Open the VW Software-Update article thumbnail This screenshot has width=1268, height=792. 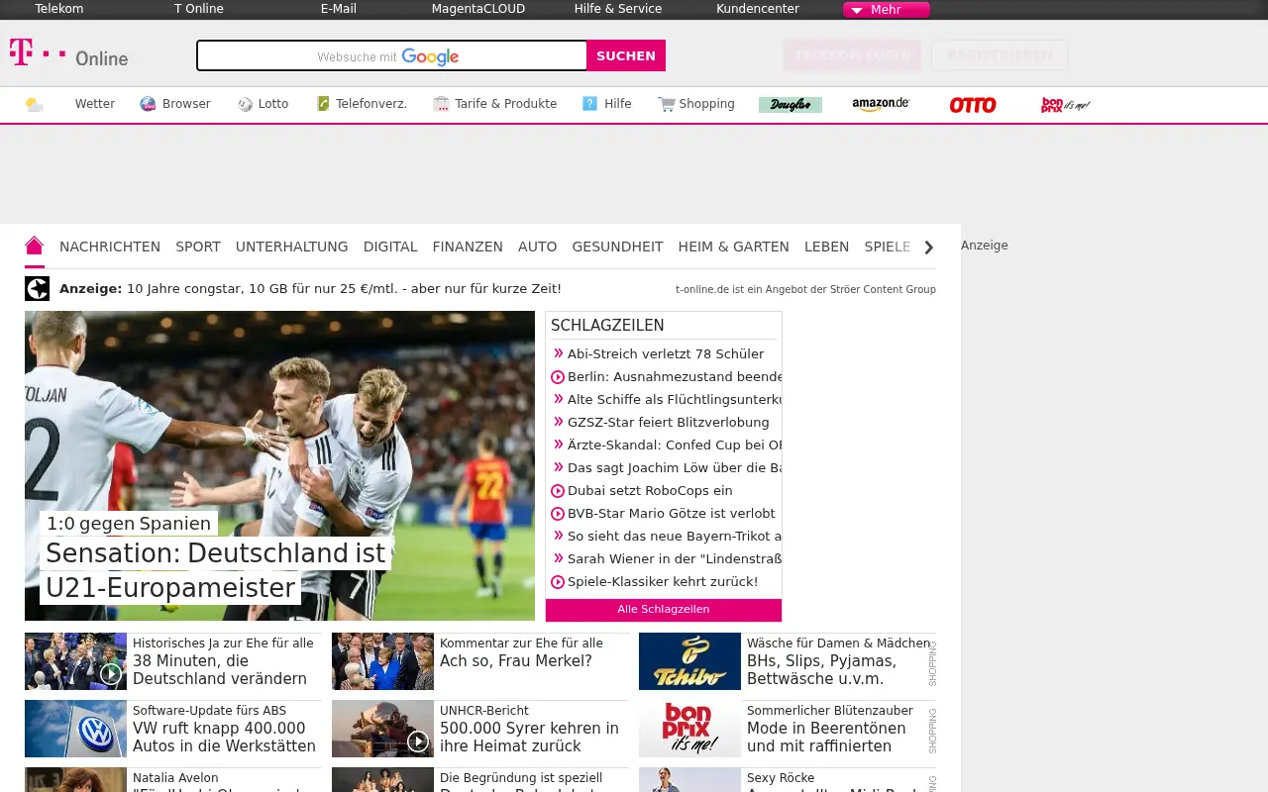coord(75,729)
